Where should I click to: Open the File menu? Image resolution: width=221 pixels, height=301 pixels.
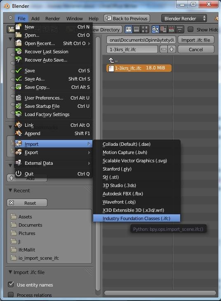tap(21, 19)
